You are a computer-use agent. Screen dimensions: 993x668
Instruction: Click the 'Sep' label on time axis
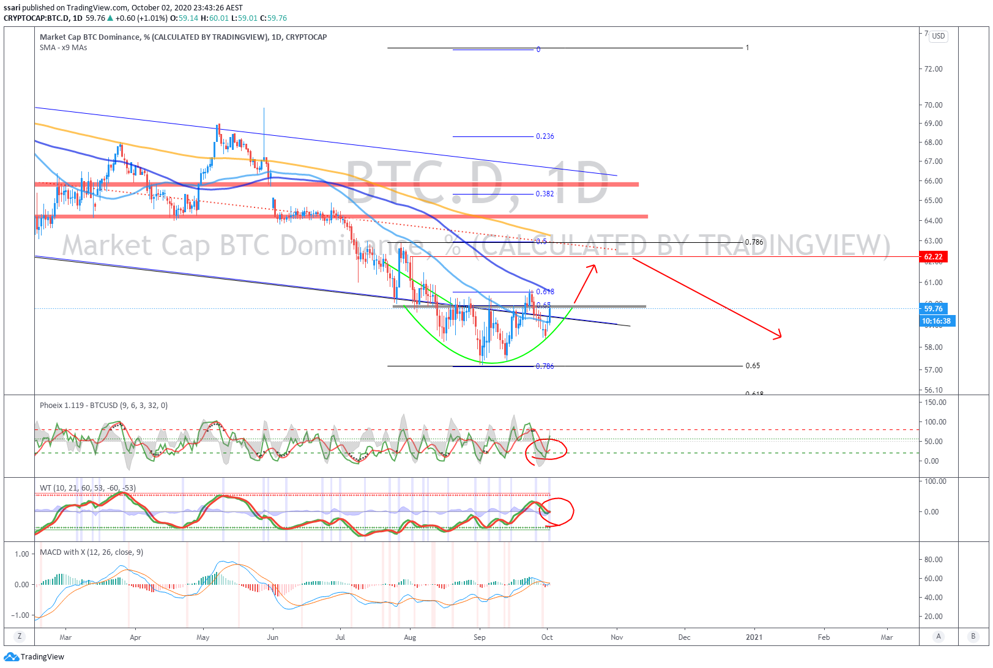point(480,637)
